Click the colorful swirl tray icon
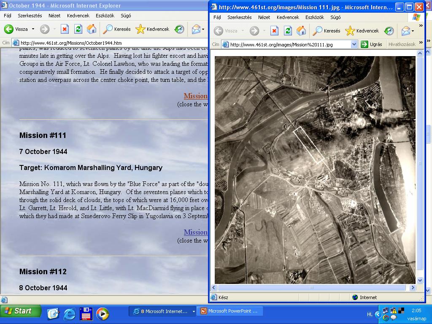Image resolution: width=432 pixels, height=324 pixels. [x=386, y=318]
